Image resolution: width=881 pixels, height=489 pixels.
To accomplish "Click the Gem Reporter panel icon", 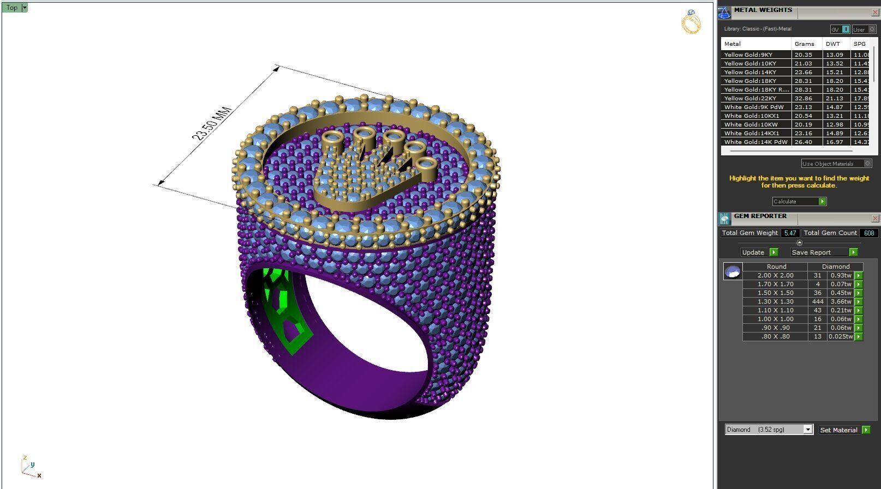I will (x=724, y=219).
